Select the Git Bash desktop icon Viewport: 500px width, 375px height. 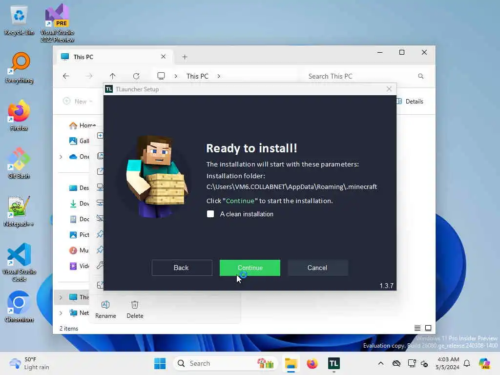(x=19, y=163)
